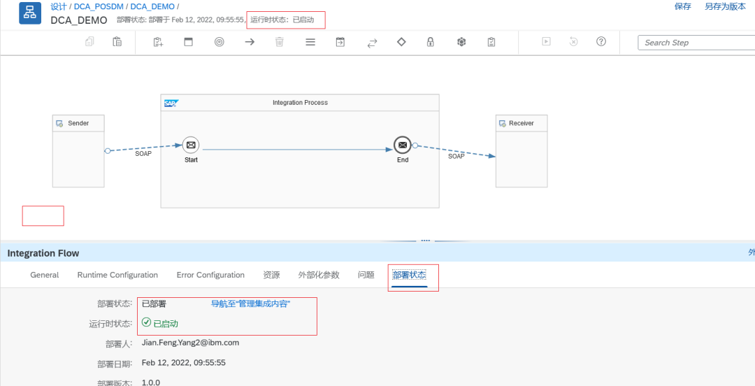Viewport: 755px width, 386px height.
Task: Select the sequence flow between Start and End
Action: (x=296, y=150)
